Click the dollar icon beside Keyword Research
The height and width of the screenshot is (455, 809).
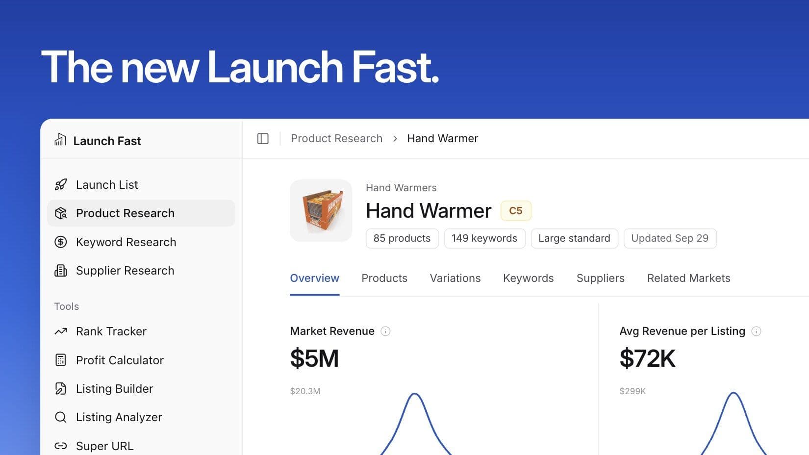point(61,242)
